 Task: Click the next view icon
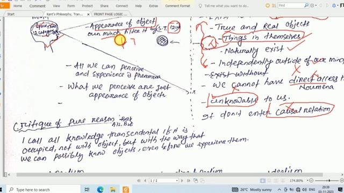(202, 181)
